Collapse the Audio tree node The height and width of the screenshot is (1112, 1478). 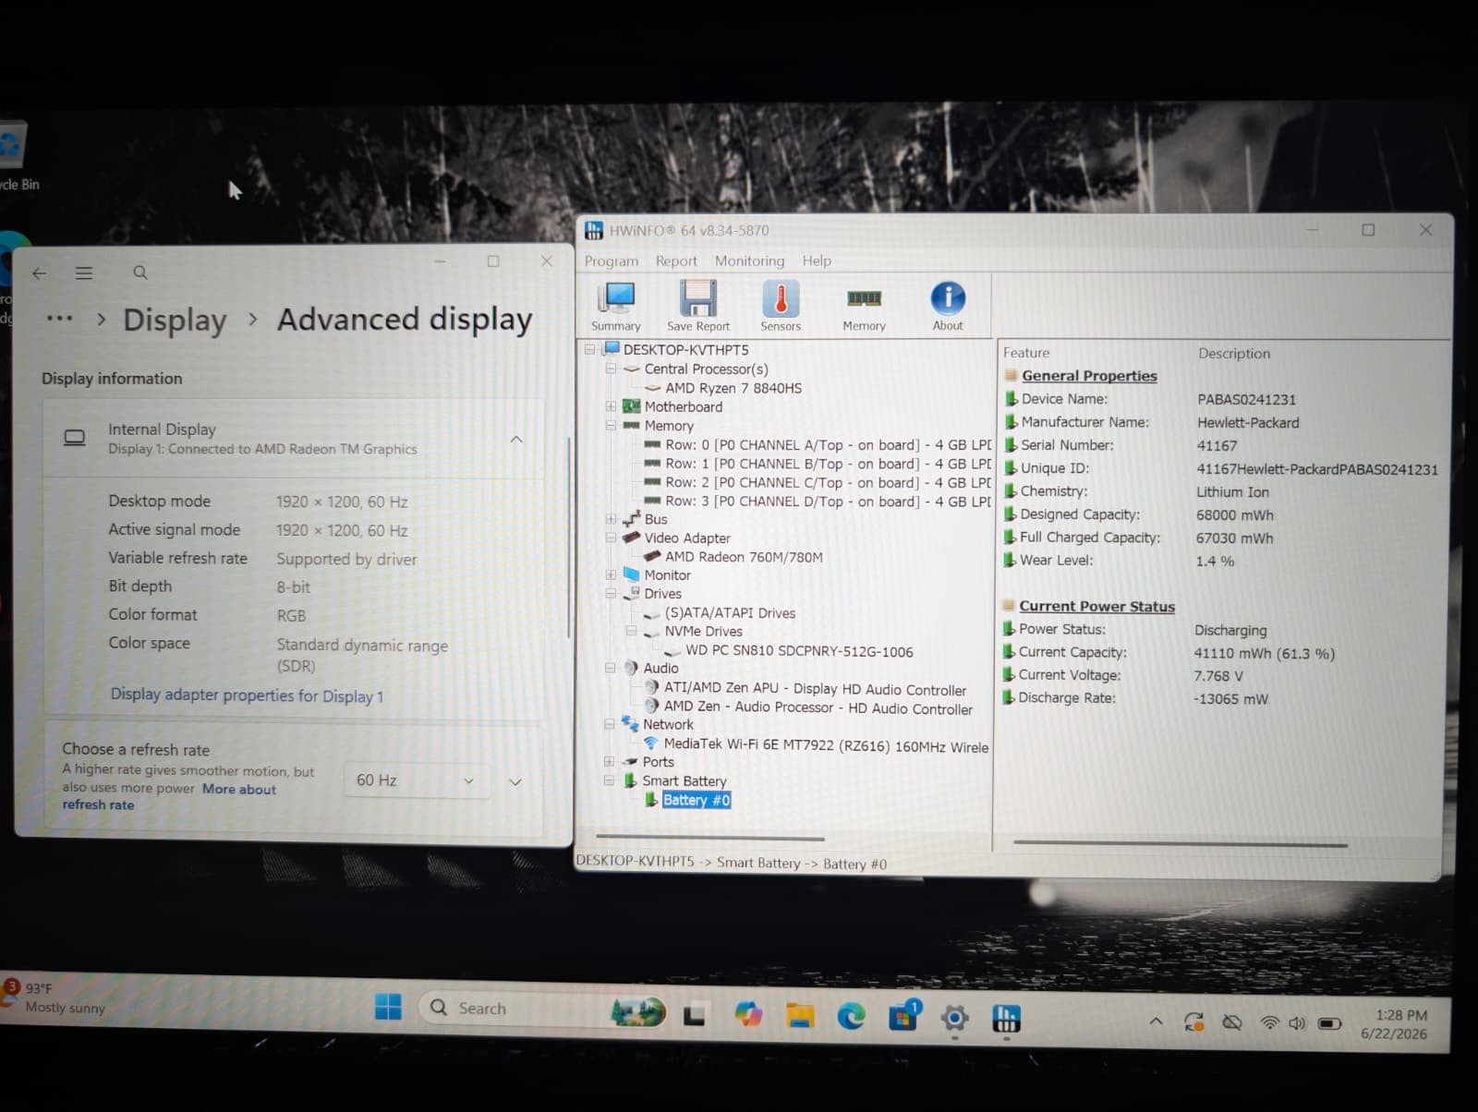click(x=610, y=668)
